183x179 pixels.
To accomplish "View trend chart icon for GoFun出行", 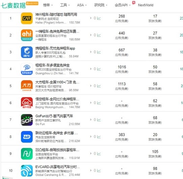I will 99,120.
